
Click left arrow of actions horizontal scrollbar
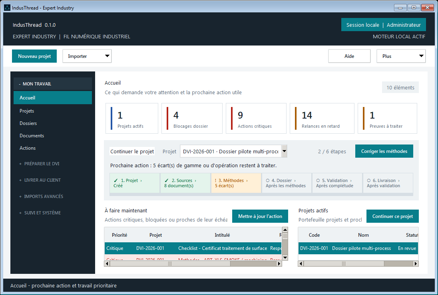click(x=107, y=263)
